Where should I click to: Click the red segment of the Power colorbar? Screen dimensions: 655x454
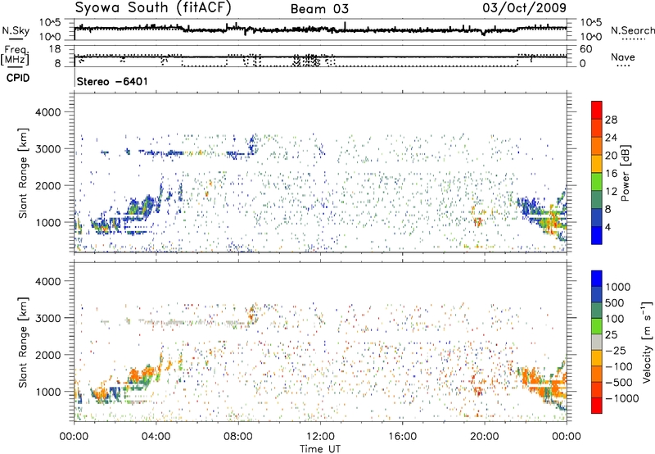[x=597, y=110]
